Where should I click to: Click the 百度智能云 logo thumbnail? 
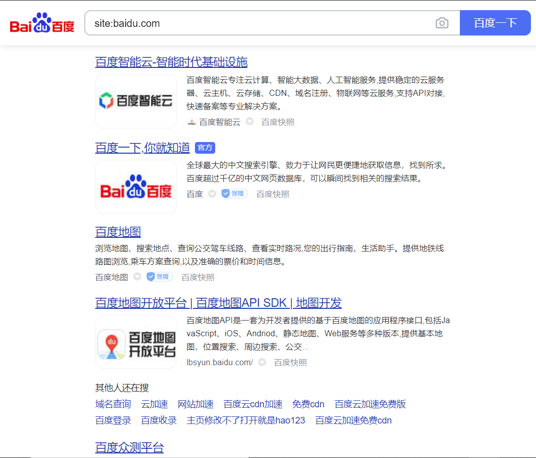click(136, 101)
